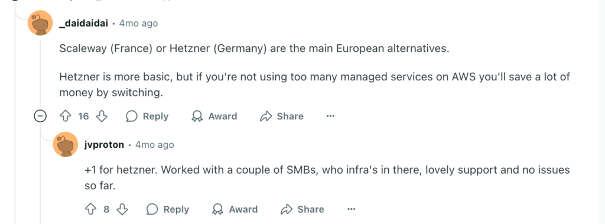
Task: Collapse _daidaidai's comment thread
Action: click(41, 116)
